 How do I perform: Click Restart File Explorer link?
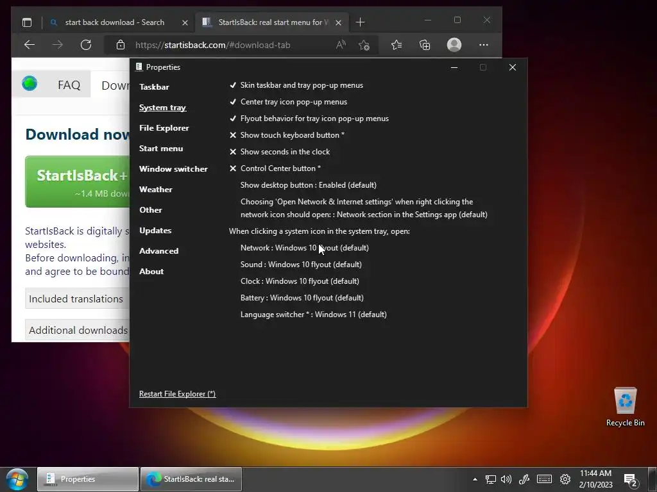coord(177,394)
